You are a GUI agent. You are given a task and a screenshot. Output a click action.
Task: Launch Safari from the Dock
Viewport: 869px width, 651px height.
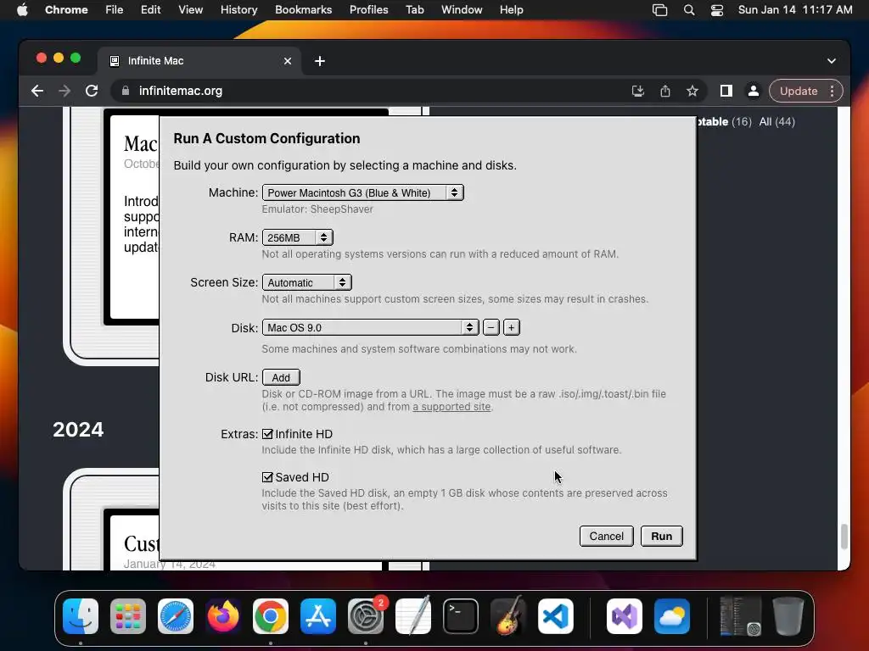176,616
